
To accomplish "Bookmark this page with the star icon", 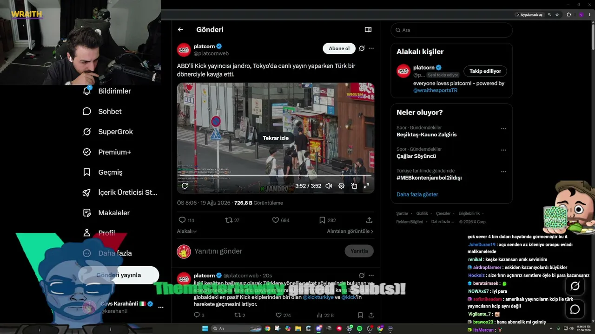I will (x=557, y=15).
